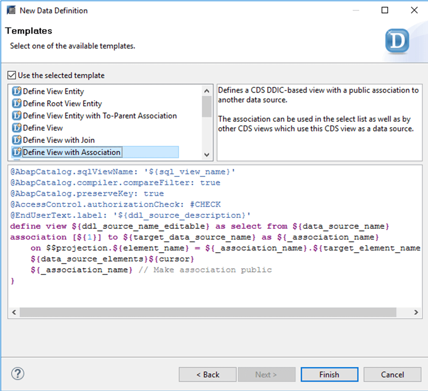Select the Define View template
Viewport: 428px width, 391px height.
43,128
